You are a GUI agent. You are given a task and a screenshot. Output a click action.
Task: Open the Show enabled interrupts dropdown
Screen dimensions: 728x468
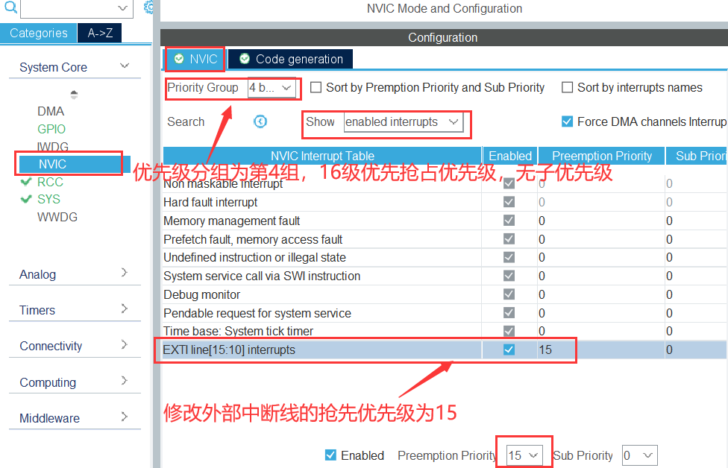(x=405, y=123)
